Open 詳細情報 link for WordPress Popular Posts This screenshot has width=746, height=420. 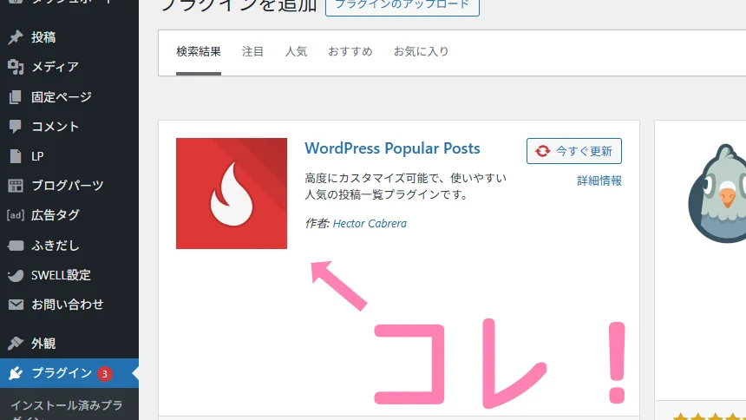point(599,181)
